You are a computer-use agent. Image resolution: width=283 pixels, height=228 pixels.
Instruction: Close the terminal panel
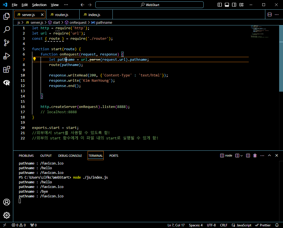(x=276, y=155)
